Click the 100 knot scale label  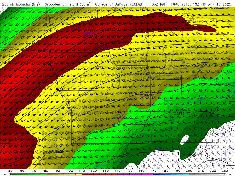point(70,171)
